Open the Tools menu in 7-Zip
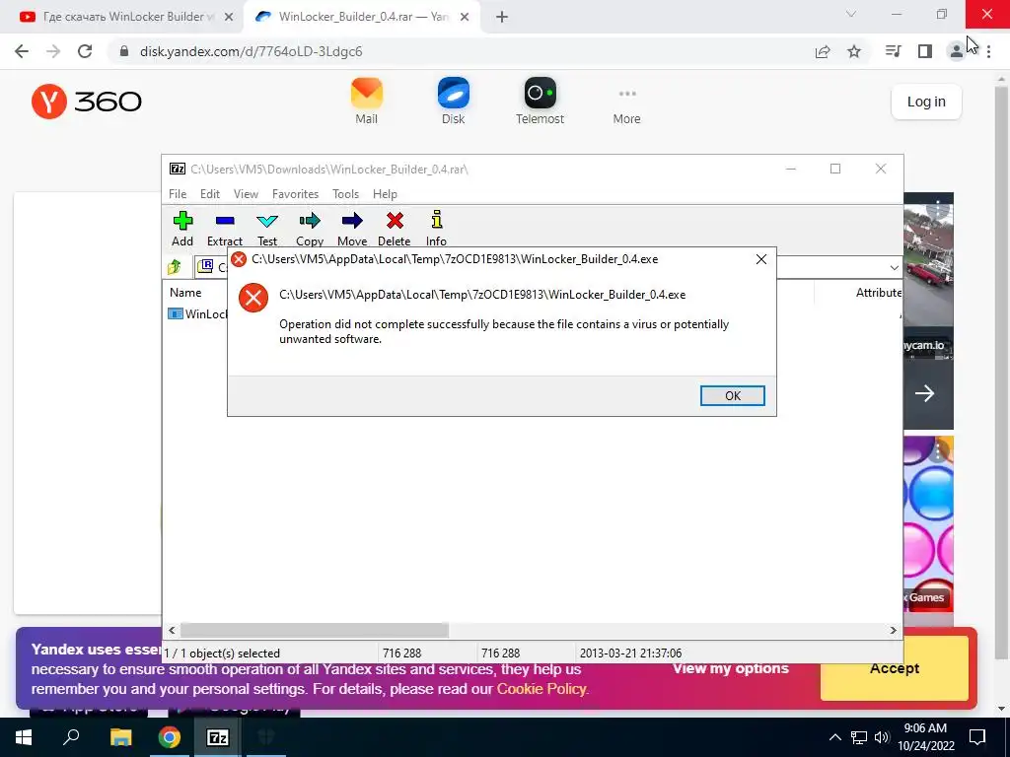The height and width of the screenshot is (757, 1010). (x=346, y=194)
